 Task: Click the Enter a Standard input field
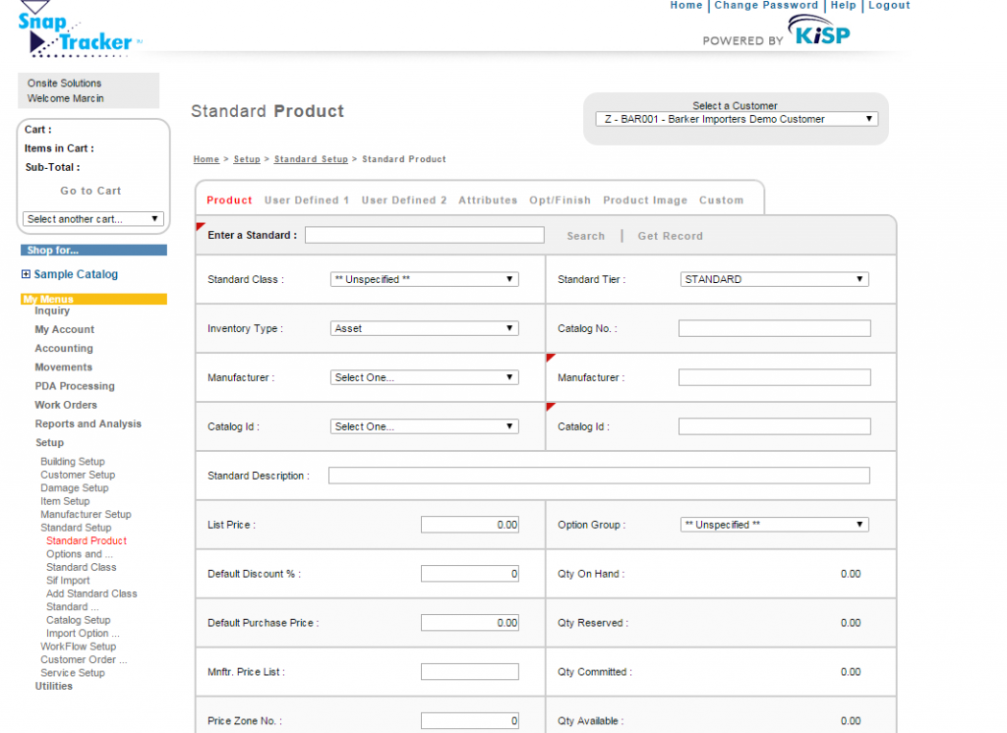[x=424, y=235]
